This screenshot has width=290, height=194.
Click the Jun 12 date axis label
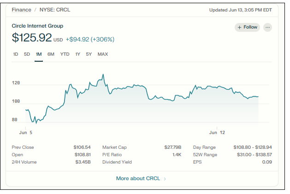(217, 133)
